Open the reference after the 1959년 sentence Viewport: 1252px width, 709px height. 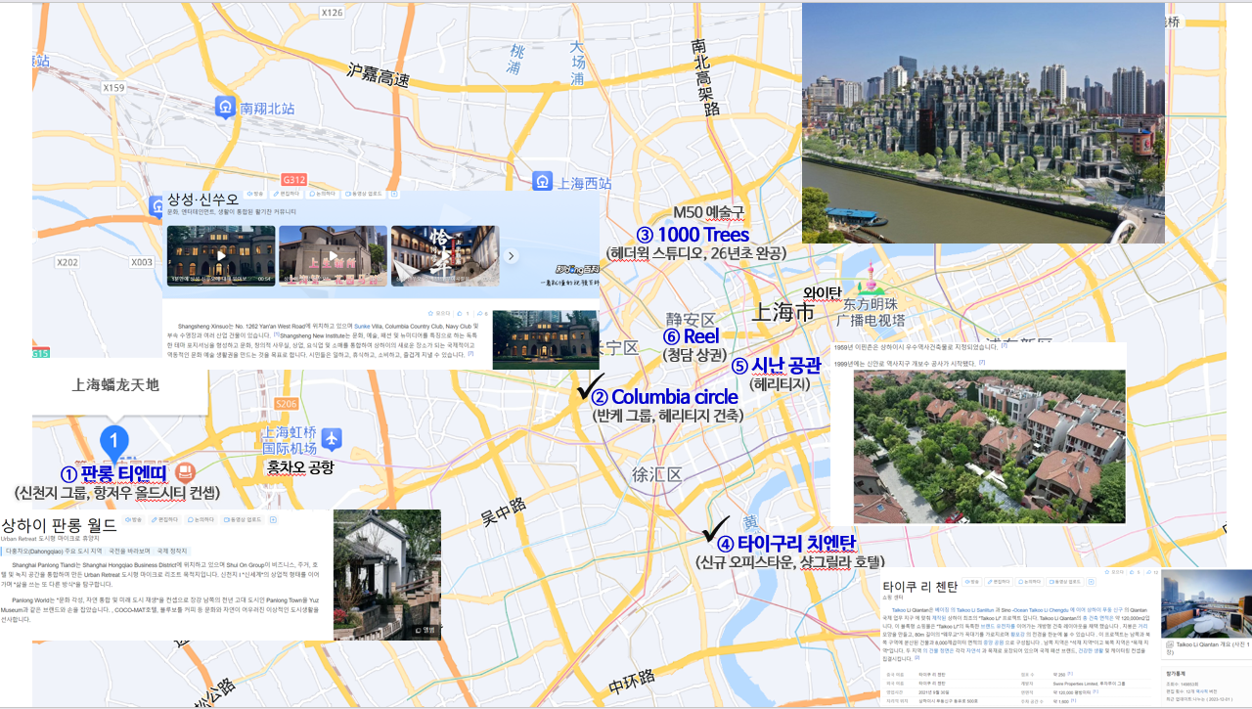click(1004, 346)
